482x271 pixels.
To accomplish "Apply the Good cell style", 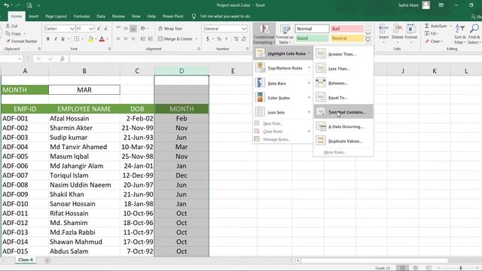I will tap(312, 38).
